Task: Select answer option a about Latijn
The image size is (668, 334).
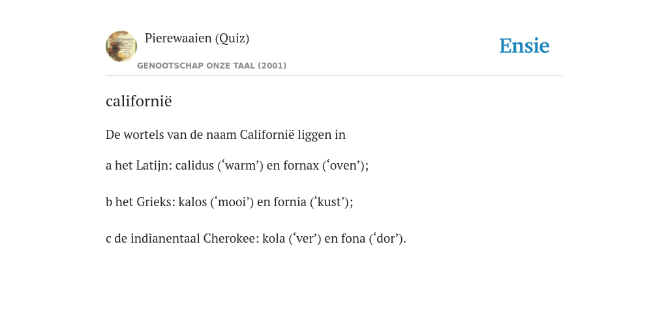Action: point(237,165)
